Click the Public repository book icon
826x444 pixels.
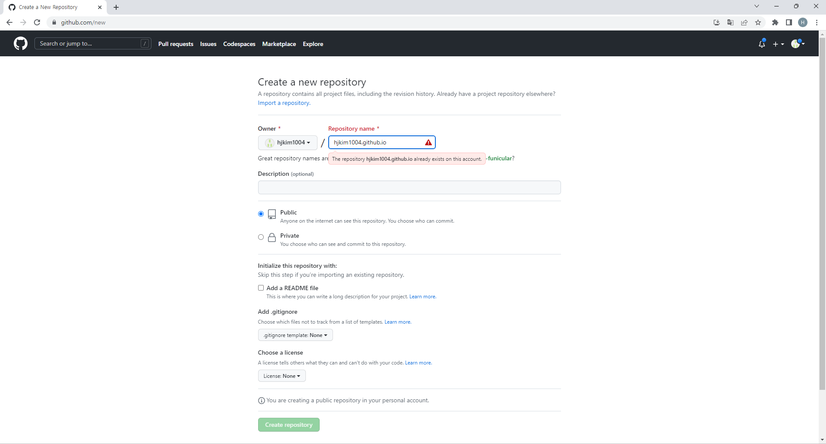point(272,214)
